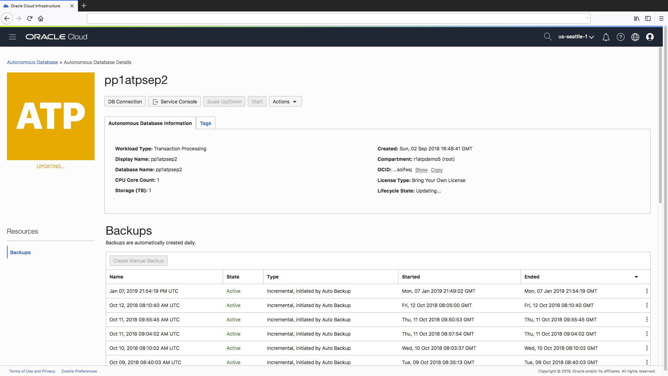668x376 pixels.
Task: Click the Service Console icon button
Action: pos(156,102)
